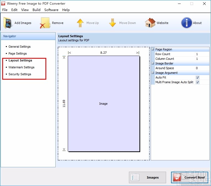Open the File menu
Screen dimensions: 211x186
5,10
